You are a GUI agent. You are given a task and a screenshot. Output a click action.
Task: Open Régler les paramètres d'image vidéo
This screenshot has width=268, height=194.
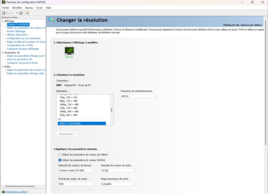pyautogui.click(x=25, y=73)
